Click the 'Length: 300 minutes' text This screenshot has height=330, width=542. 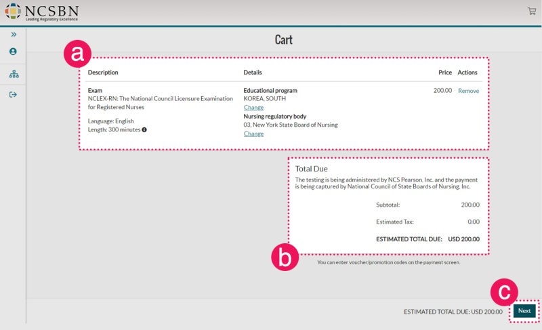tap(114, 129)
